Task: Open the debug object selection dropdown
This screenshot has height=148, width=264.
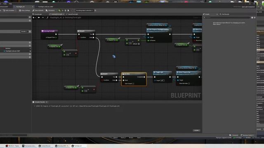Action: point(84,10)
